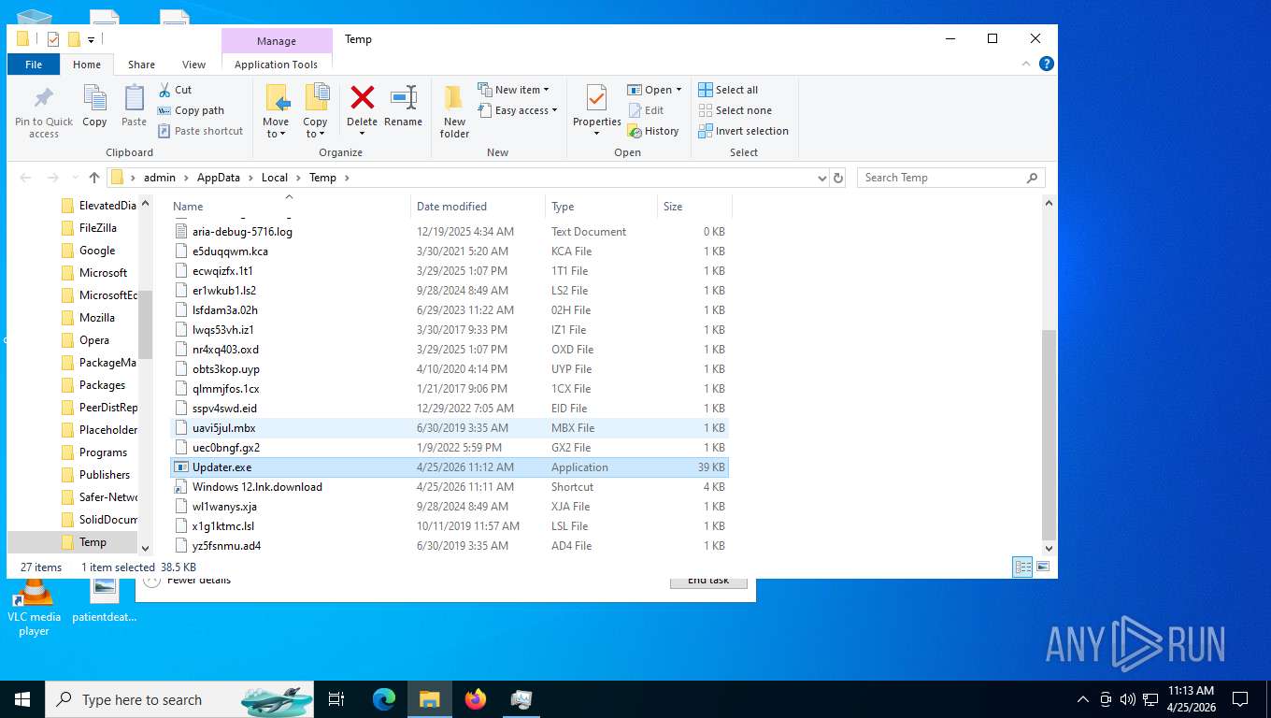Select the Temp folder in navigation pane
This screenshot has height=718, width=1271.
point(93,542)
